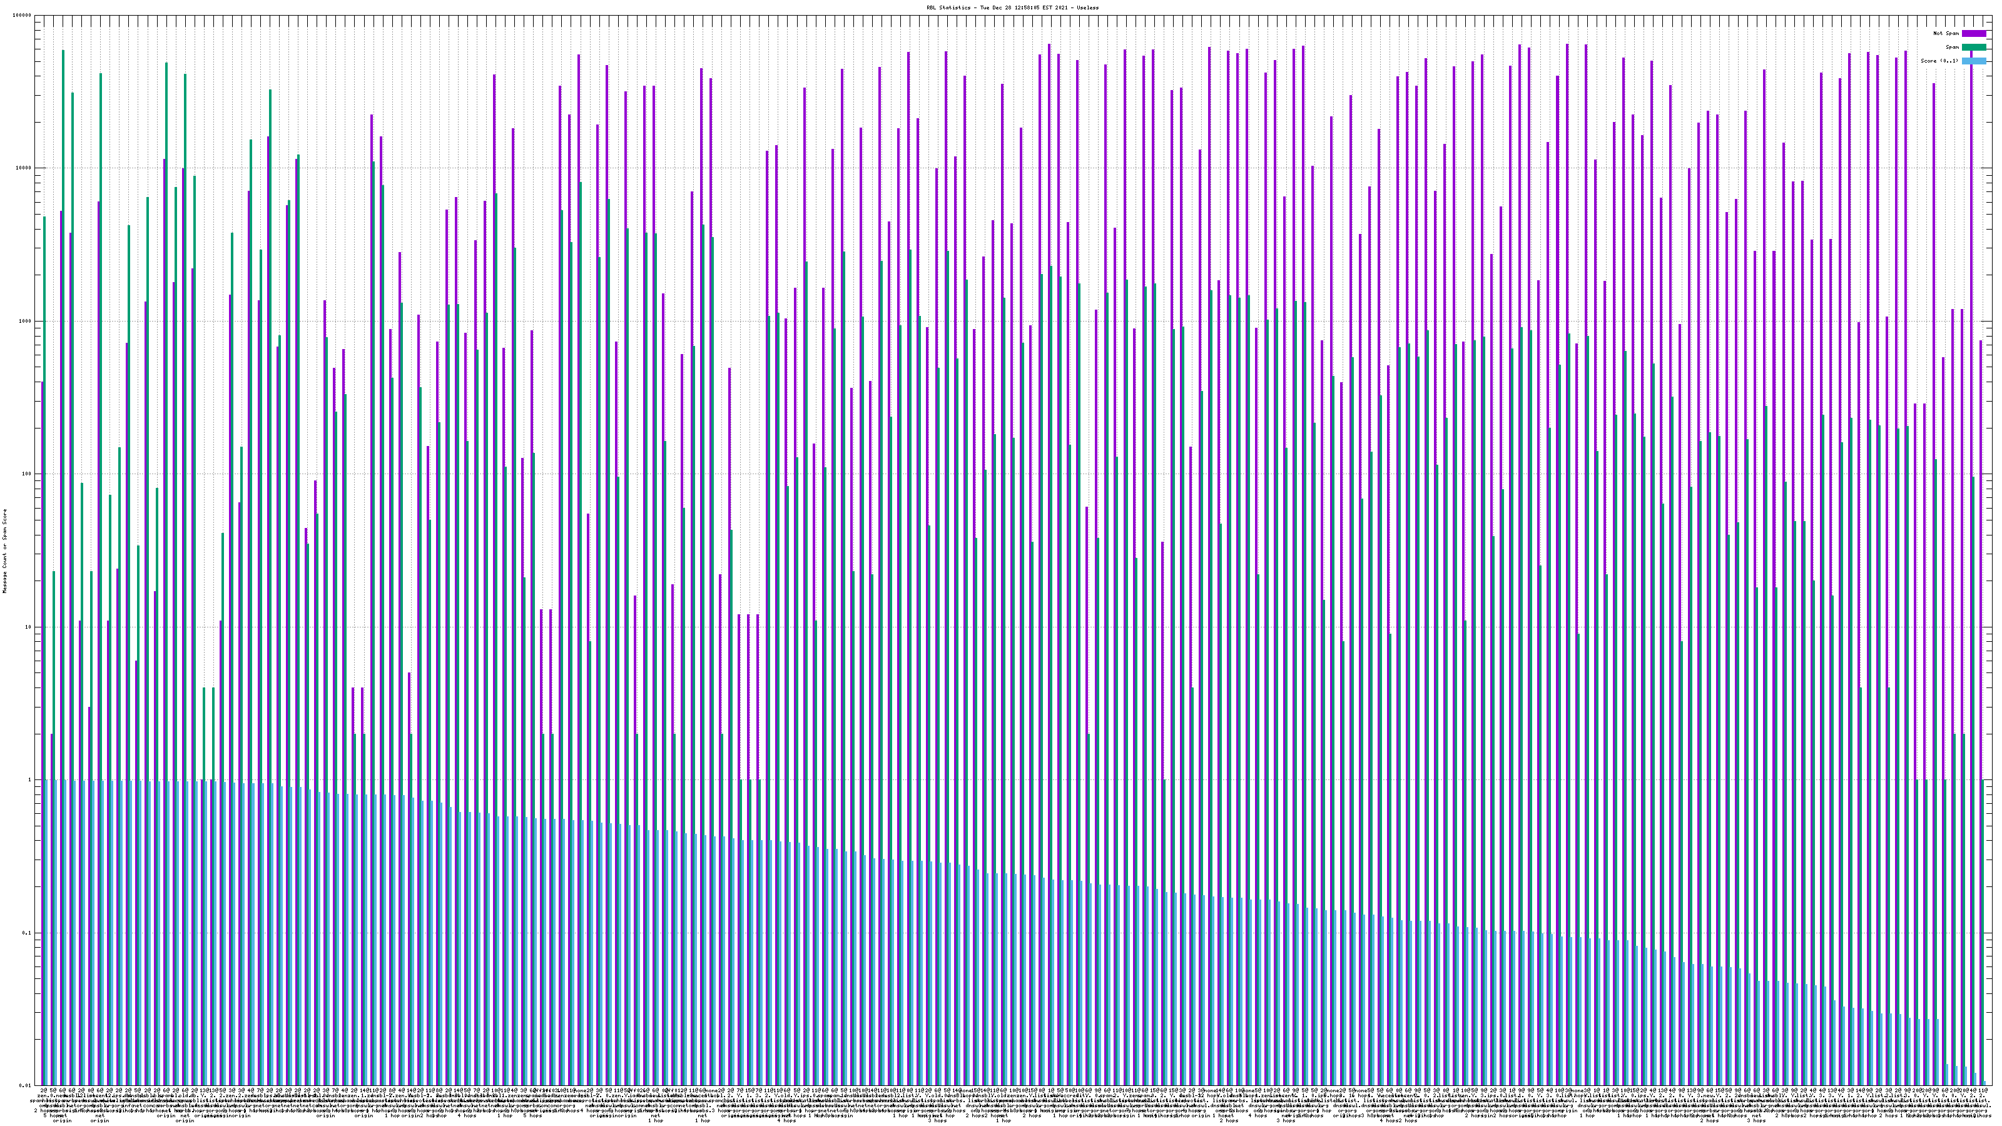Image resolution: width=2002 pixels, height=1126 pixels.
Task: Click the 0.01 y-axis tick label
Action: (x=26, y=1085)
